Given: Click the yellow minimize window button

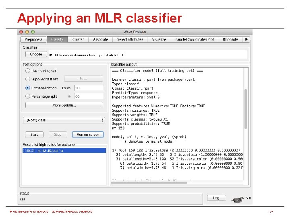Looking at the screenshot, I should click(27, 32).
